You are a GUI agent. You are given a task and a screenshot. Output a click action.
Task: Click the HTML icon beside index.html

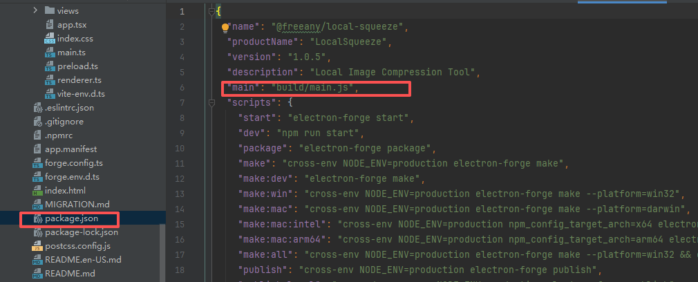[x=37, y=191]
